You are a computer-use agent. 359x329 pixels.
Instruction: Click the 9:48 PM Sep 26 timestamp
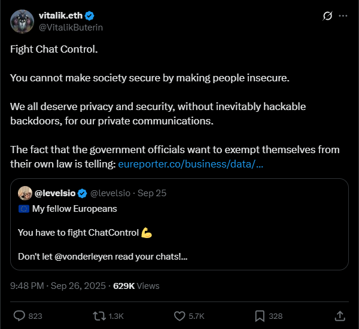coord(57,286)
